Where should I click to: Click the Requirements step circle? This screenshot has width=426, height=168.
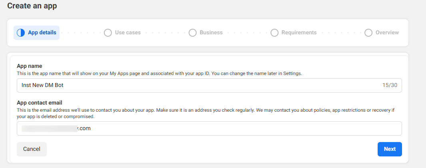(x=275, y=33)
